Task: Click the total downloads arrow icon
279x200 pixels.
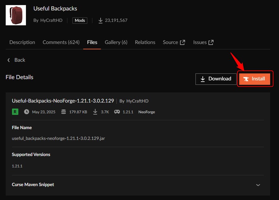Action: [101, 21]
